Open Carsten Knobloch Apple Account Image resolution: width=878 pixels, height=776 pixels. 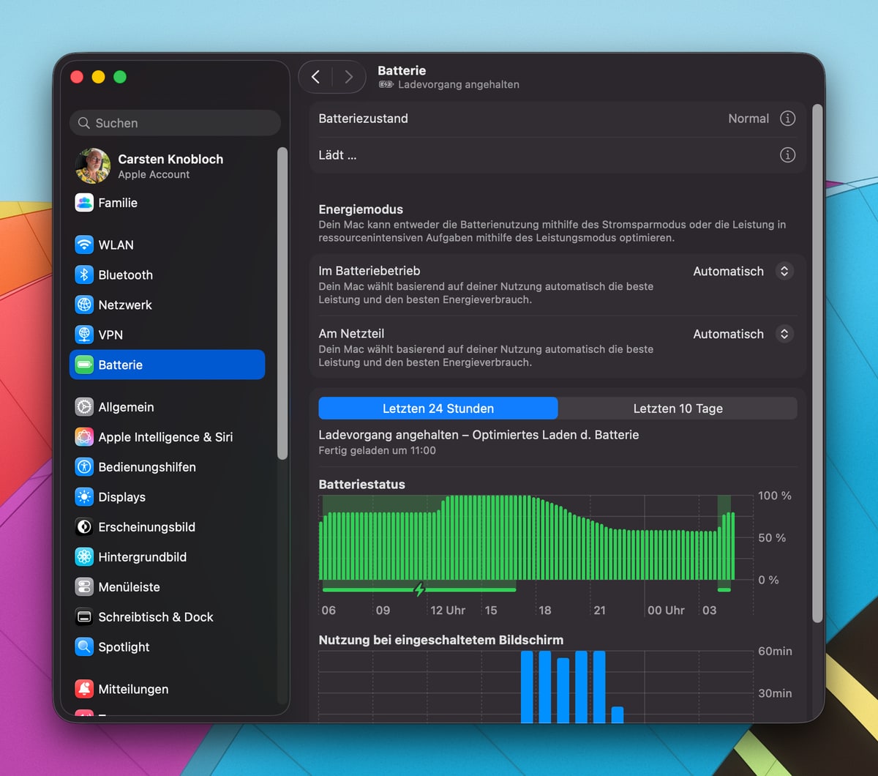tap(168, 166)
